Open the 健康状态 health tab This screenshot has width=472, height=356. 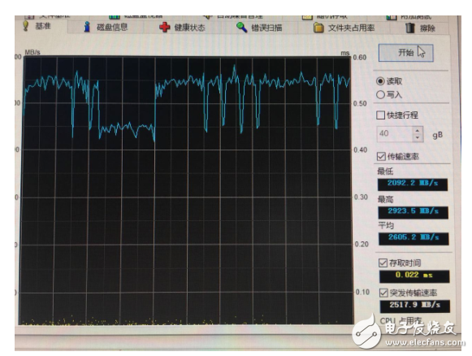(182, 28)
